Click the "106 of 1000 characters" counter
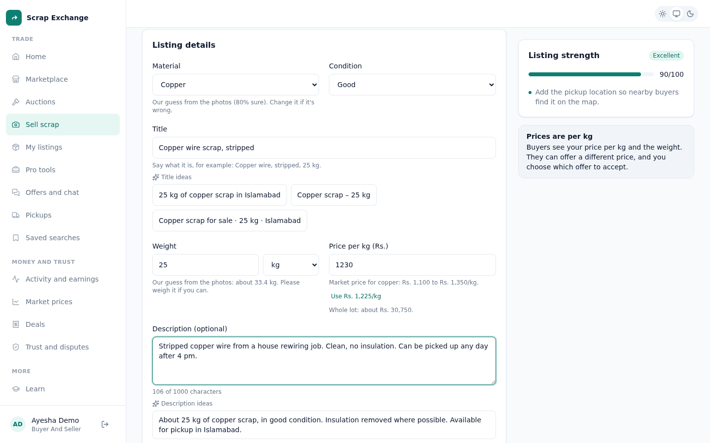The image size is (710, 443). tap(187, 392)
